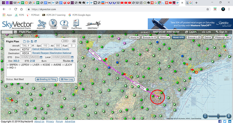Image resolution: width=233 pixels, height=123 pixels.
Task: Select the World VFR chart
Action: 178,37
